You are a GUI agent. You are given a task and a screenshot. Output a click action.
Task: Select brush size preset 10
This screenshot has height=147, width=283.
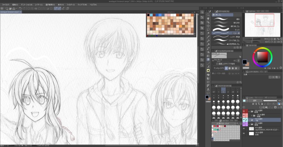click(x=238, y=97)
